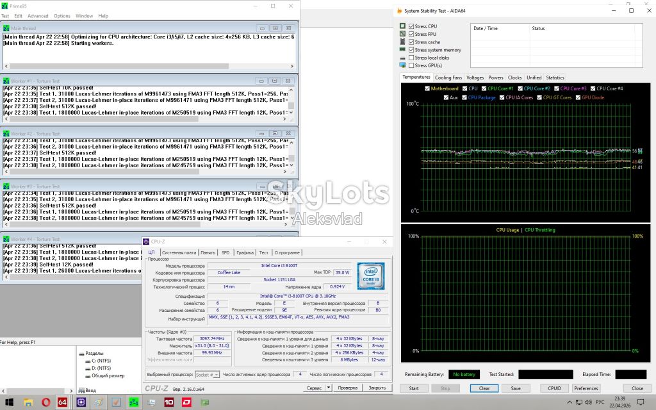Viewport: 656px width, 410px height.
Task: Switch to the green Prime95 taskbar icon
Action: point(134,402)
